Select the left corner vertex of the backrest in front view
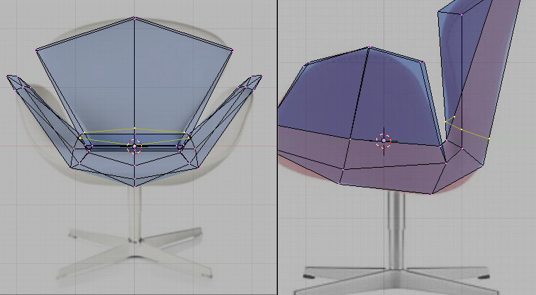536x295 pixels. 37,50
